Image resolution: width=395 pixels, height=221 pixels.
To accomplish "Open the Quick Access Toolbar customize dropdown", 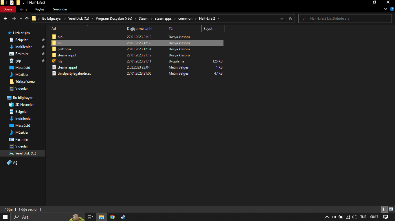I will pos(23,2).
